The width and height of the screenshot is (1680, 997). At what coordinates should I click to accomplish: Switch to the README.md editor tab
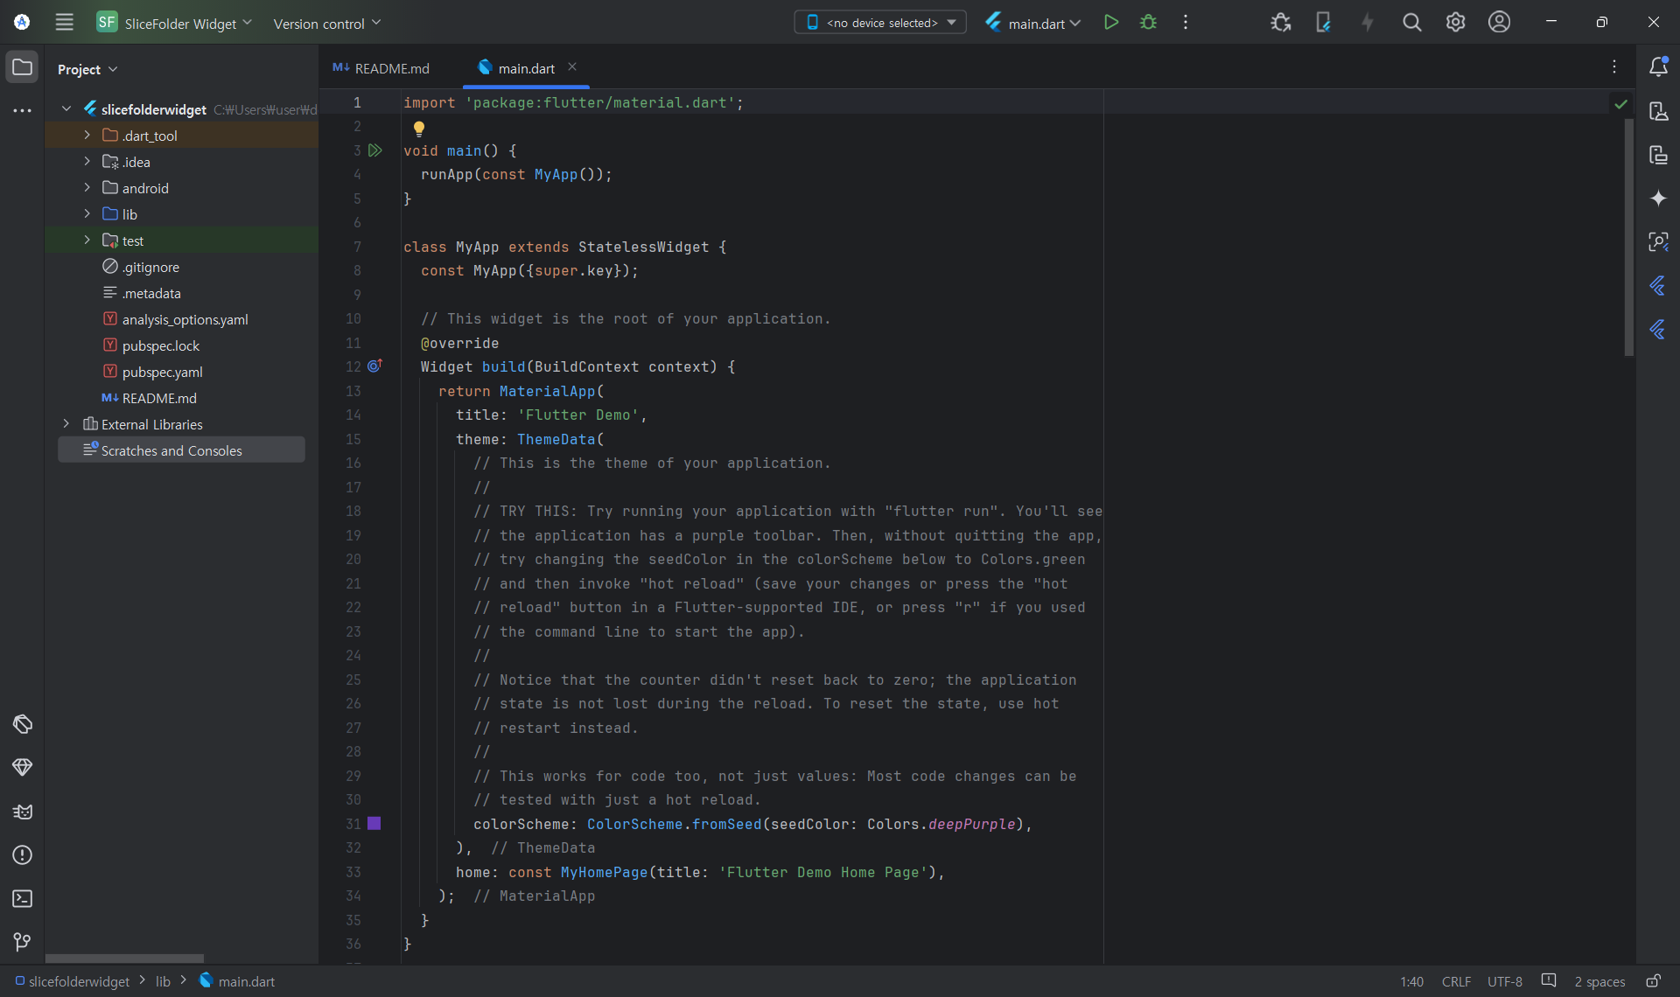tap(381, 68)
